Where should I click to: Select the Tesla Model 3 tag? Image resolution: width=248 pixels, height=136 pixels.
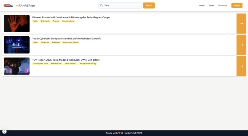[70, 64]
